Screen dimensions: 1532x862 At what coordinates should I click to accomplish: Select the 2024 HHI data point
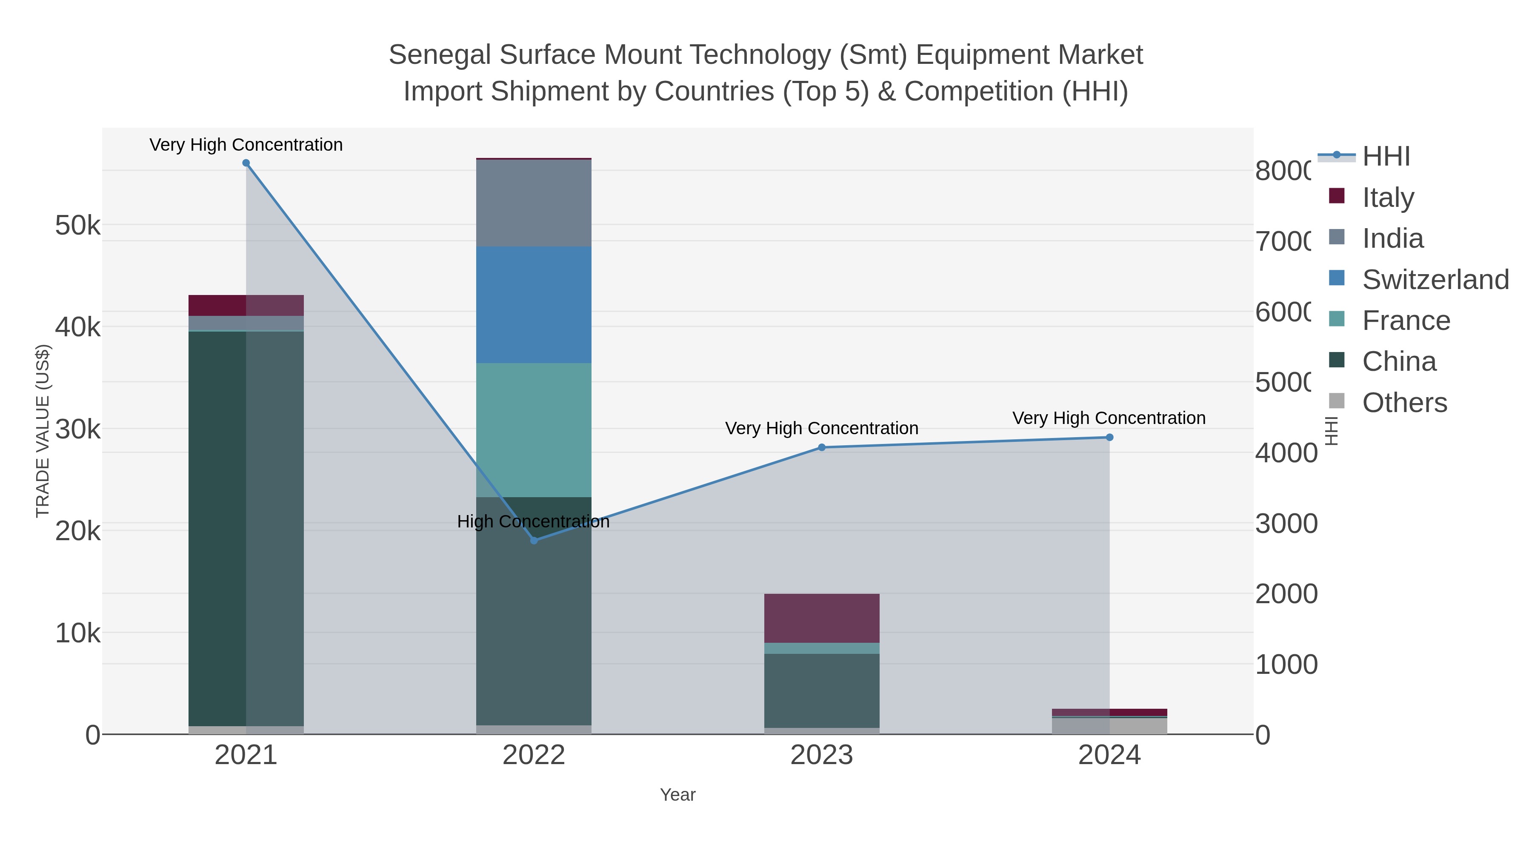tap(1109, 437)
